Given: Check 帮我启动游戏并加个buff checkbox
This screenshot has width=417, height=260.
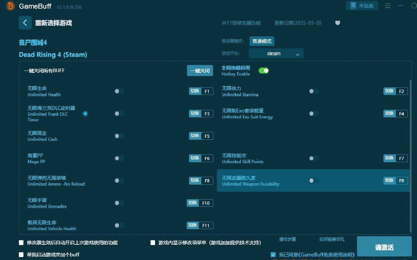Looking at the screenshot, I should (21, 254).
